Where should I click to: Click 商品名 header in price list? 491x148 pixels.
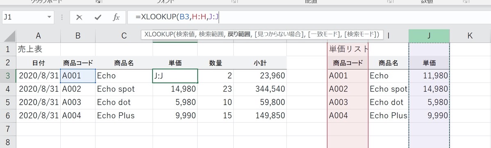tap(388, 63)
